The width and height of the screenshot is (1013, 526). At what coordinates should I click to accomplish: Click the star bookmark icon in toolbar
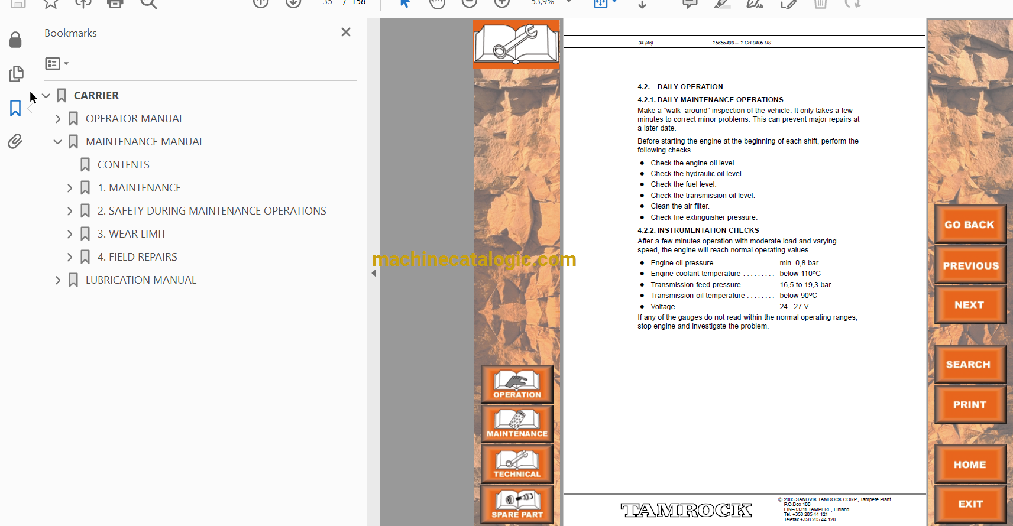(x=51, y=4)
